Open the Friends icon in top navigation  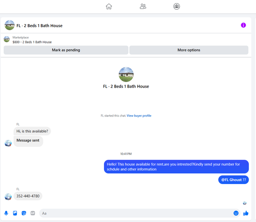coord(143,7)
